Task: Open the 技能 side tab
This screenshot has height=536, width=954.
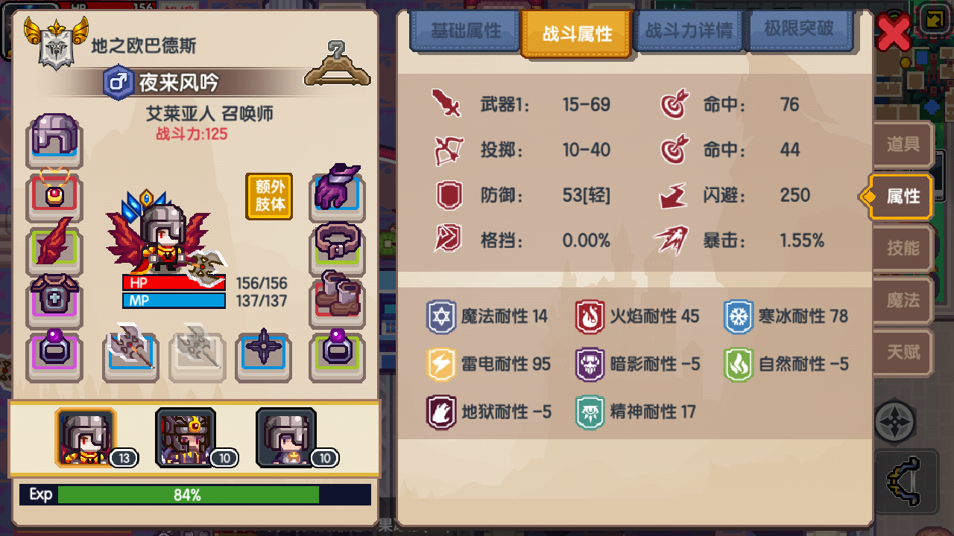Action: (x=903, y=248)
